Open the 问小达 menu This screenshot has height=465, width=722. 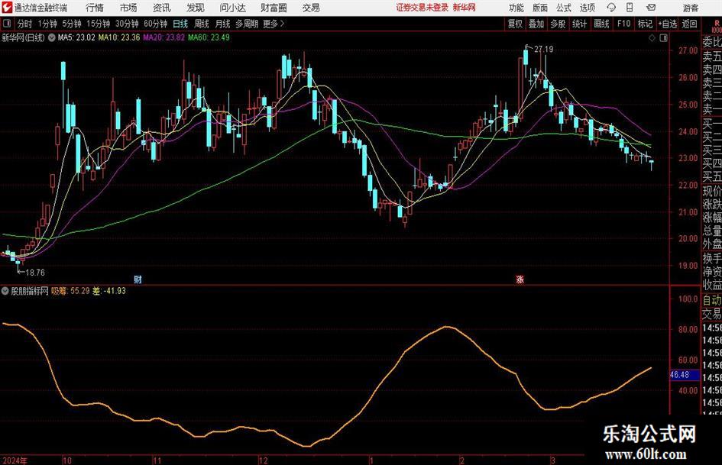point(232,8)
